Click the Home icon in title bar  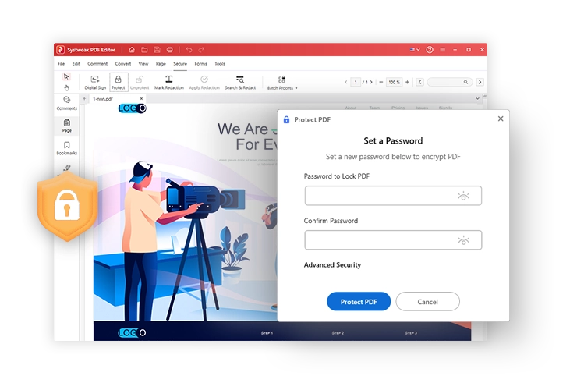[132, 50]
